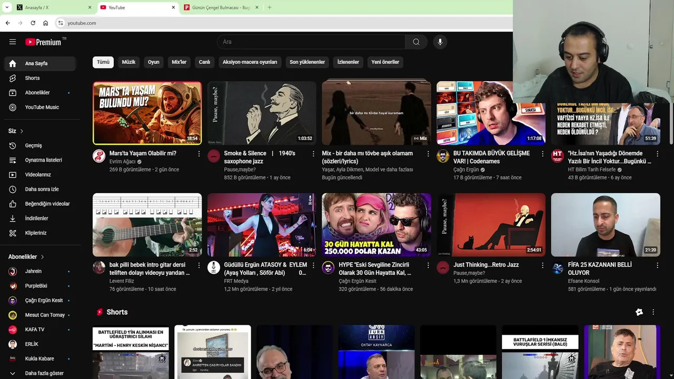Screen dimensions: 674x379
Task: Click the Shorts remix icon beside options
Action: pos(639,312)
